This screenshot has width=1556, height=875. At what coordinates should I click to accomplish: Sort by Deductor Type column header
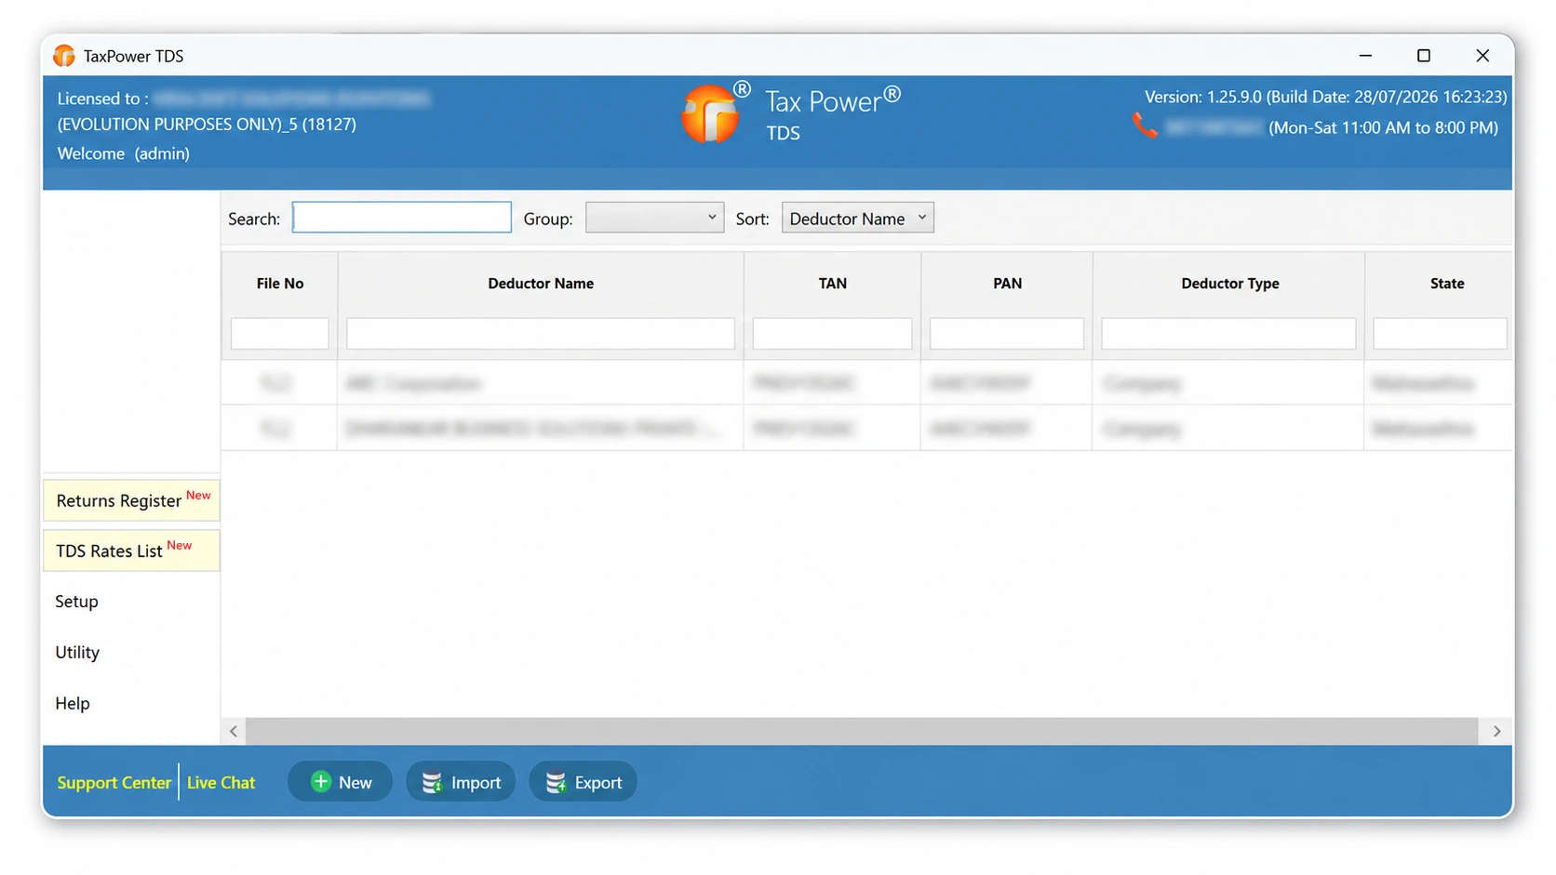(x=1230, y=284)
